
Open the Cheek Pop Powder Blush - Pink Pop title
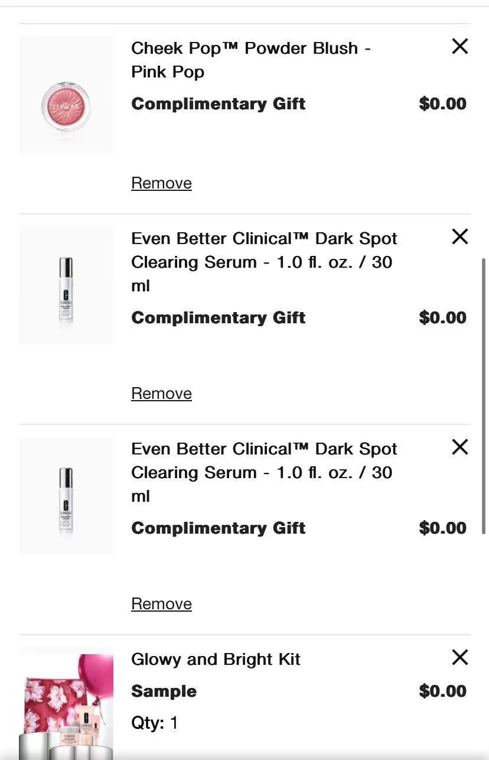[x=250, y=60]
